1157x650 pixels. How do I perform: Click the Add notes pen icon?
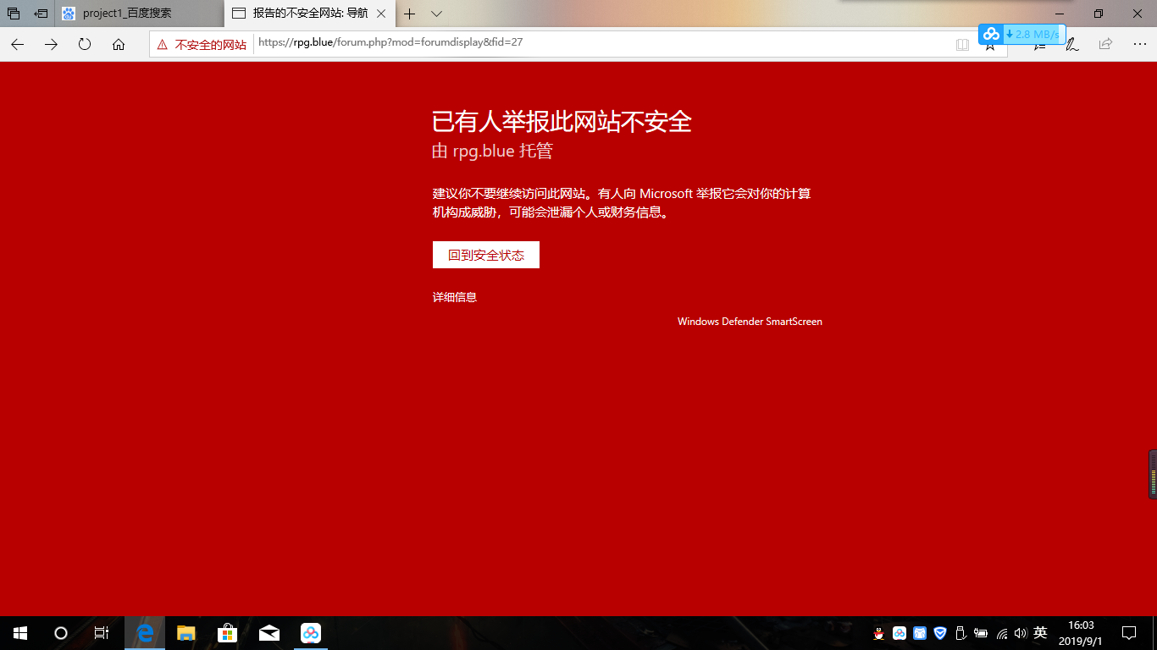(x=1072, y=44)
